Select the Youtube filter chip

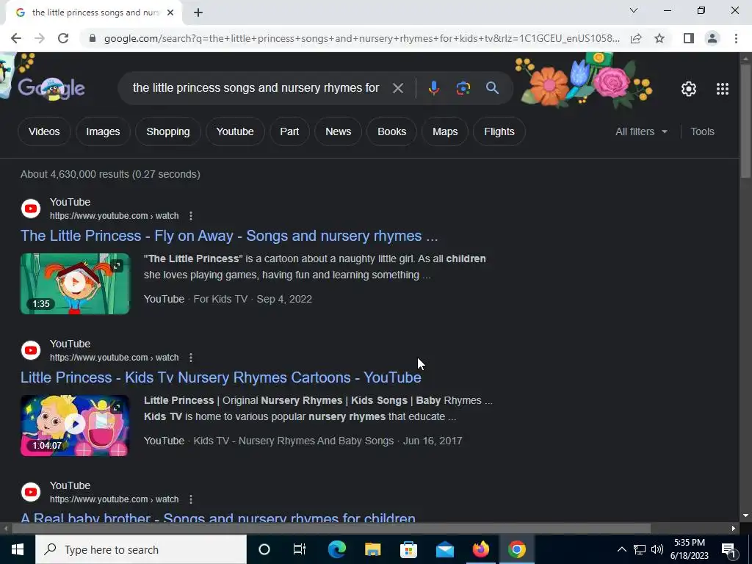point(235,131)
